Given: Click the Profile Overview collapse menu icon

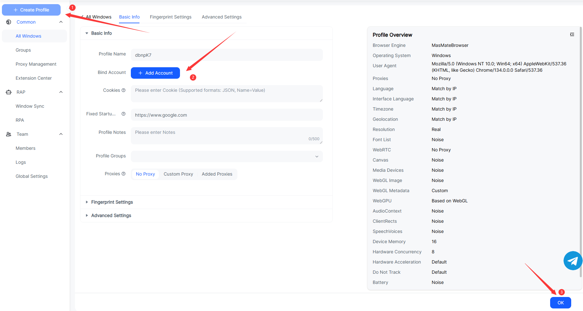Looking at the screenshot, I should [x=572, y=34].
